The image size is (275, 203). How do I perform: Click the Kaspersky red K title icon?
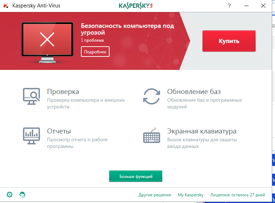pos(6,6)
